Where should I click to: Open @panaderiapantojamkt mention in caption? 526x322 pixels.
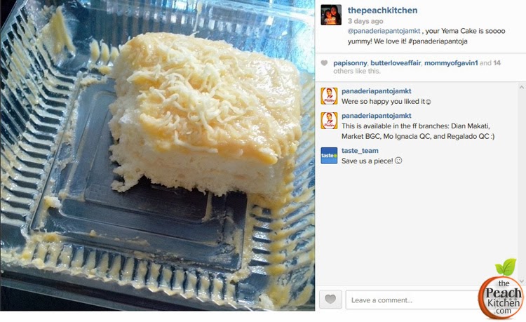[384, 31]
